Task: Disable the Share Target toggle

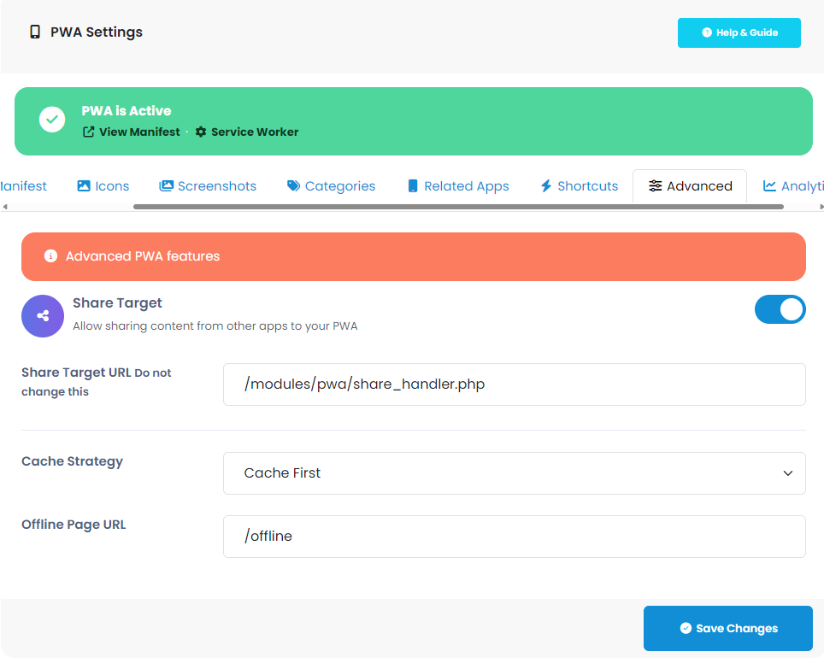Action: (780, 309)
